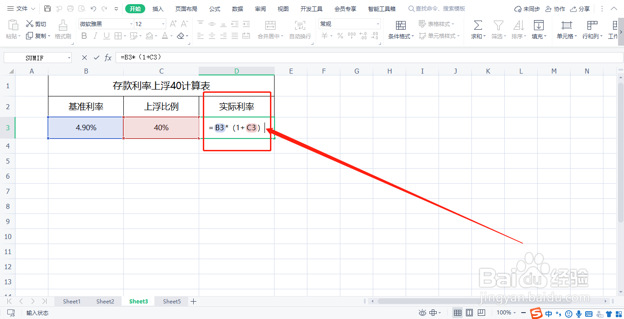
Task: Click the percent style icon
Action: tap(340, 36)
